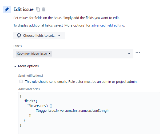The image size is (163, 134).
Task: Remove the 'Copy from trigger issue' label chip
Action: coord(50,54)
